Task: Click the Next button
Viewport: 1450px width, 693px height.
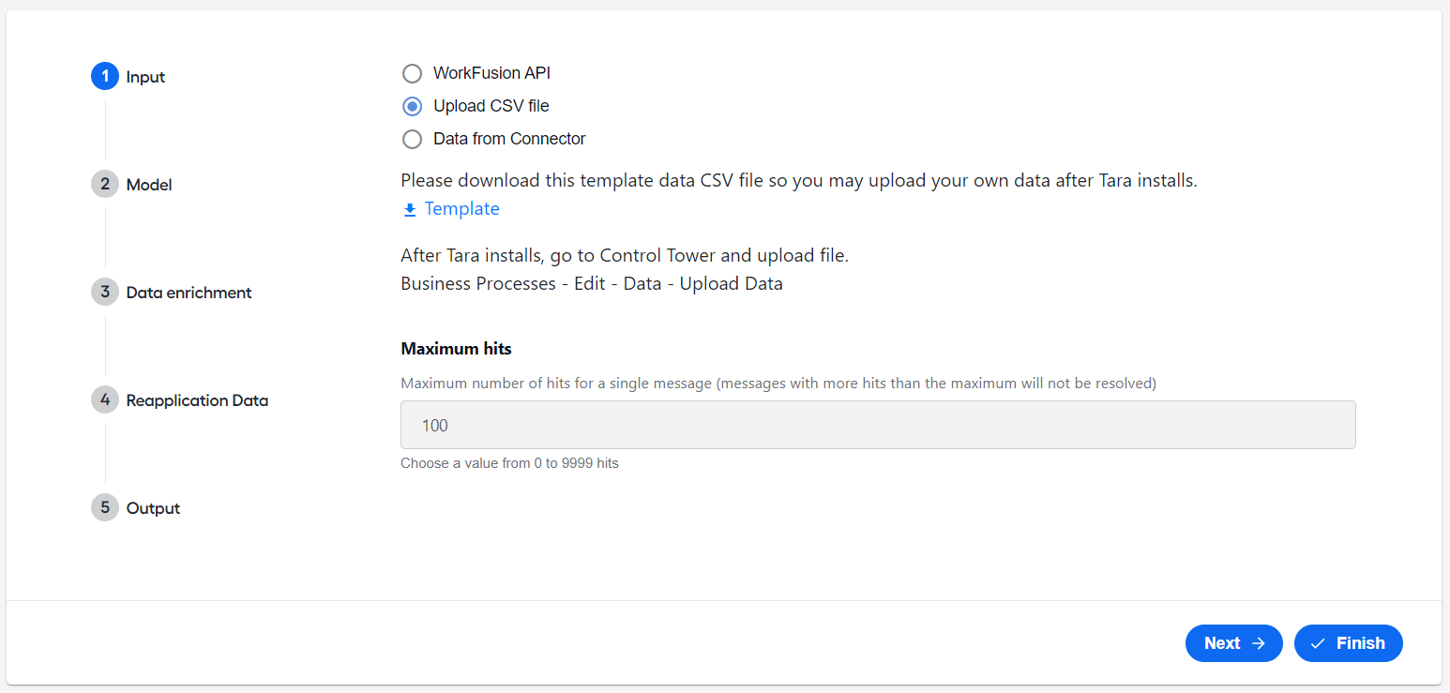Action: tap(1234, 643)
